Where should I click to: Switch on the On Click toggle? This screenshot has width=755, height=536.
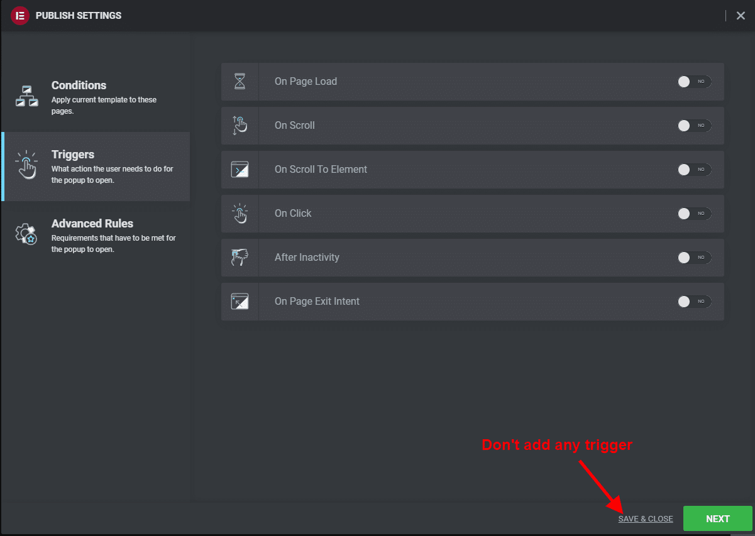694,214
